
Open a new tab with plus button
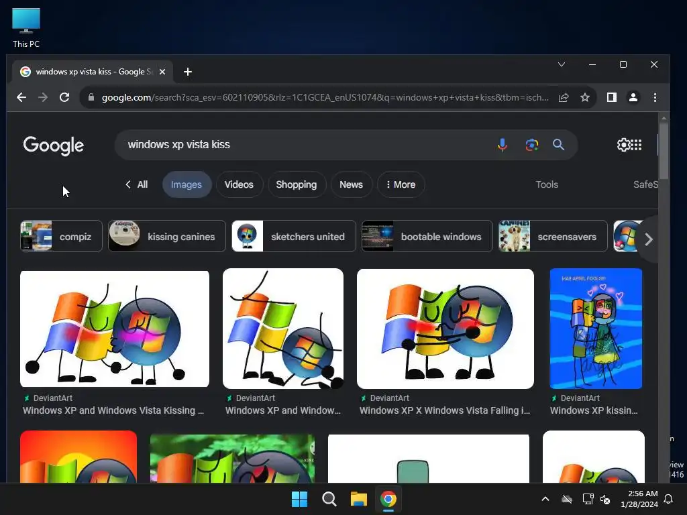pyautogui.click(x=188, y=72)
